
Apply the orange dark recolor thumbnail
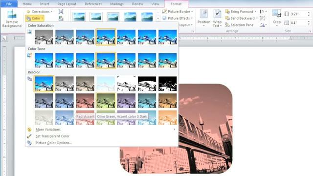(167, 101)
